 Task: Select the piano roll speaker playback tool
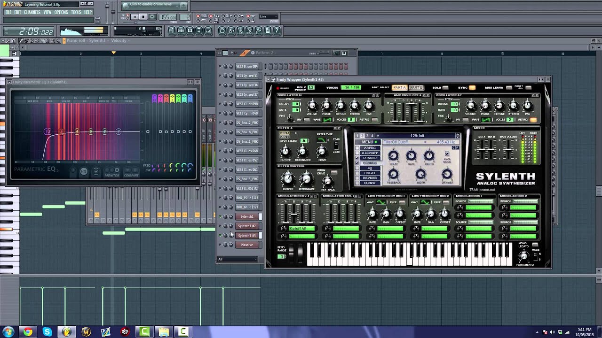coord(59,41)
